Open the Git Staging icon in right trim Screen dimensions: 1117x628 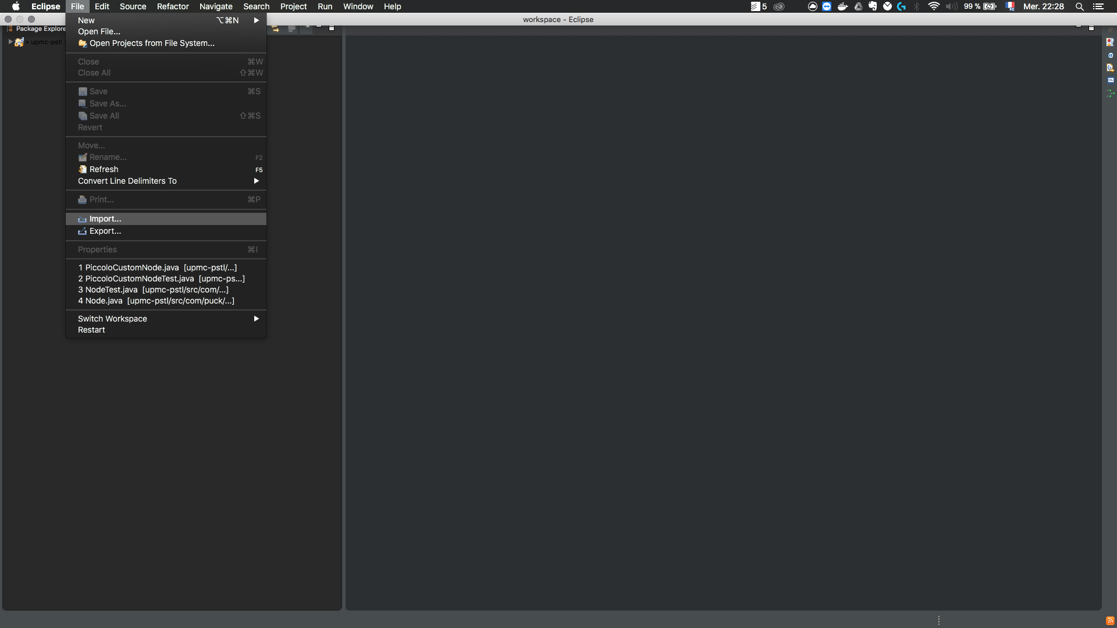point(1111,93)
